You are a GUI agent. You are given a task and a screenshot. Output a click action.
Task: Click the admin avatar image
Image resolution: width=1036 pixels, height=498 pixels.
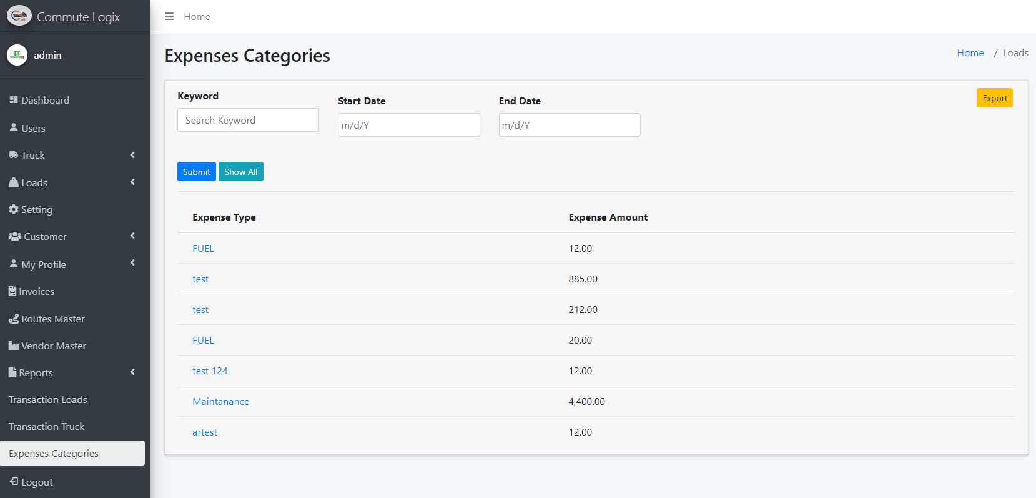coord(17,55)
